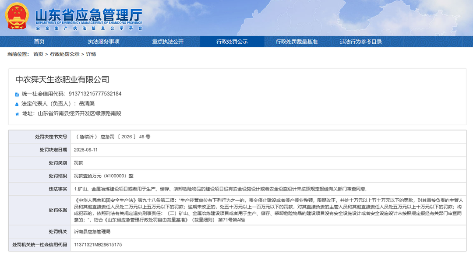This screenshot has width=473, height=257.
Task: Click the legal representative person icon
Action: click(17, 104)
